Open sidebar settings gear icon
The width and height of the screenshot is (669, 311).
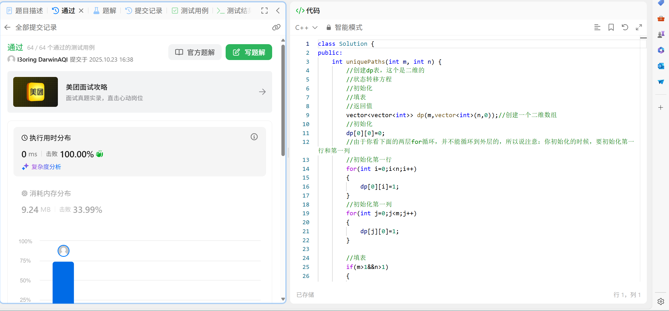pyautogui.click(x=661, y=301)
